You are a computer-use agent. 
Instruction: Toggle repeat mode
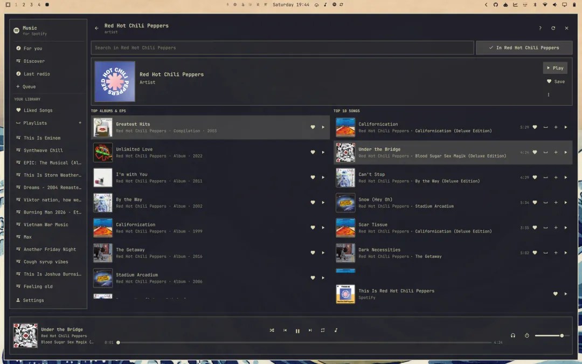(323, 330)
